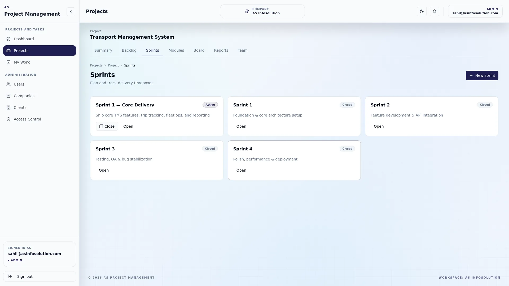Click the Clients building icon
The image size is (509, 286).
[x=8, y=108]
